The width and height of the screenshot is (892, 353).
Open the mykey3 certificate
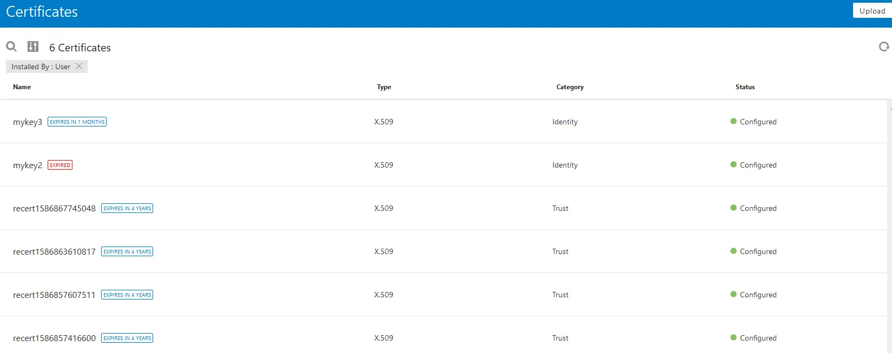pos(28,122)
